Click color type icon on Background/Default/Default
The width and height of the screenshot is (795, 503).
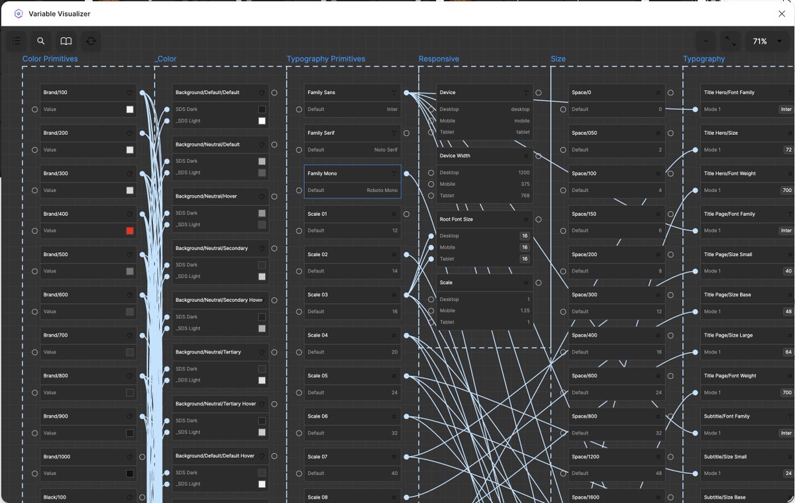click(262, 93)
